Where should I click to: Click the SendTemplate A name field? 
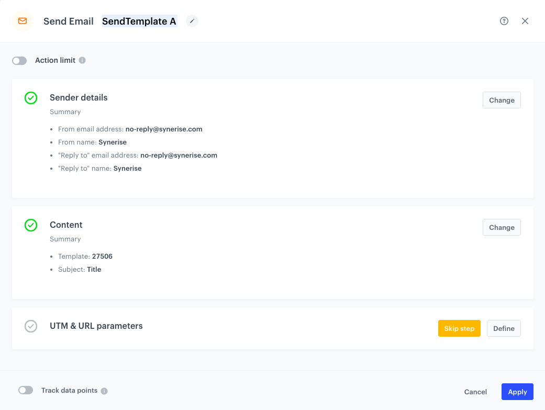pyautogui.click(x=139, y=21)
